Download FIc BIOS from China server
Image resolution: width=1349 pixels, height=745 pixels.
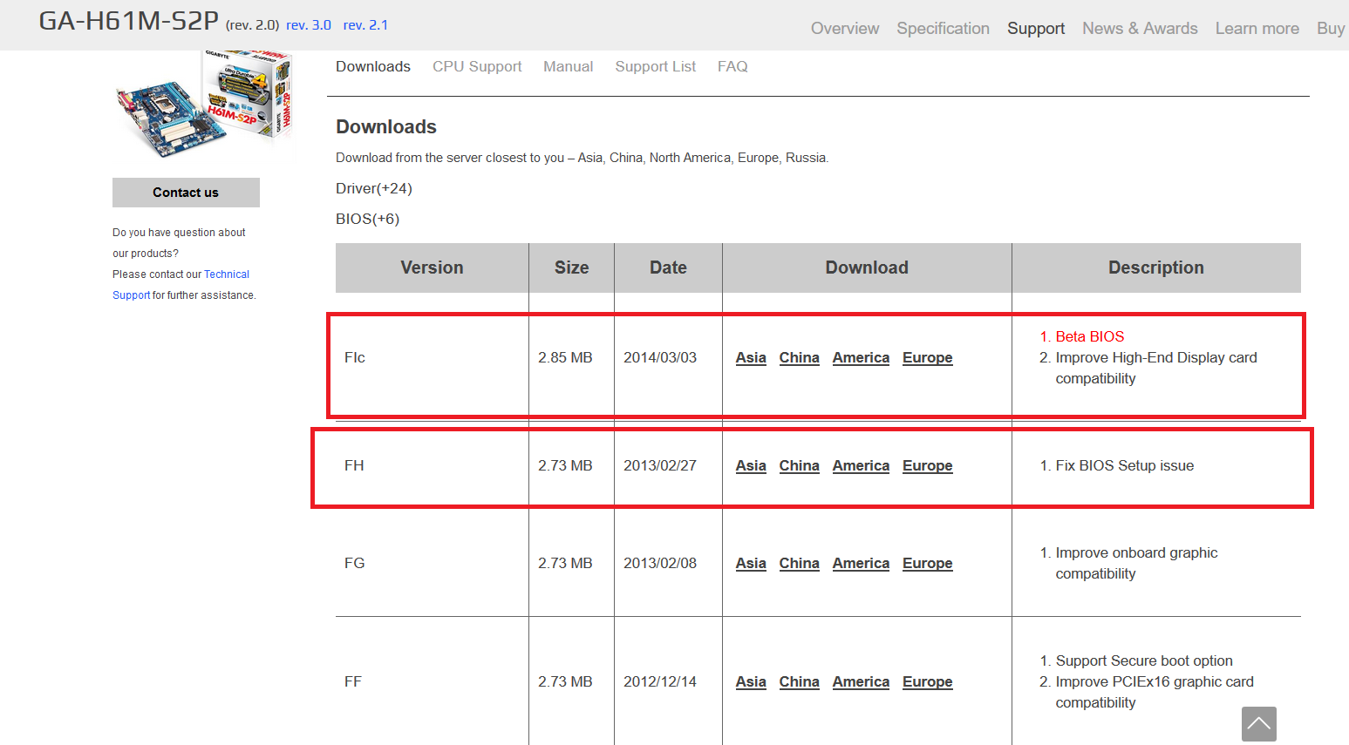coord(799,357)
